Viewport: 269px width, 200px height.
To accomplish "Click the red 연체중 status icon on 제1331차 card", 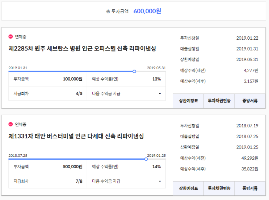I will (10, 124).
